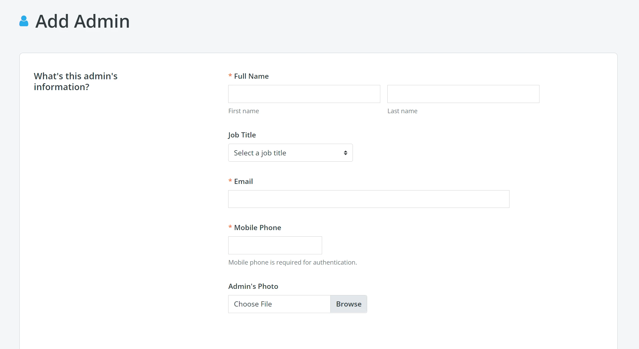Click the Last name input field
This screenshot has height=349, width=639.
(463, 94)
